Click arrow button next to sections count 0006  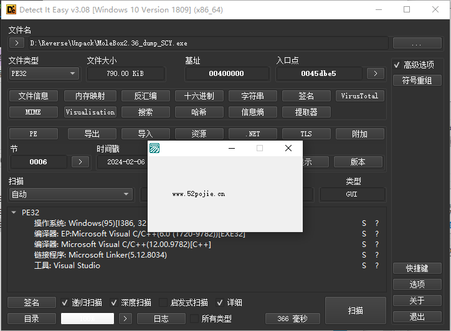[x=80, y=162]
